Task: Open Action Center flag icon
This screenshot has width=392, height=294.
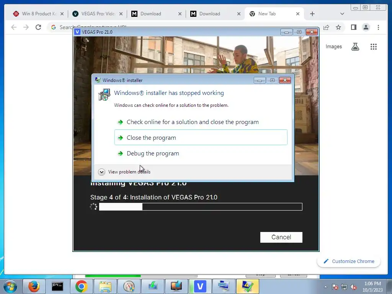Action: coord(335,287)
